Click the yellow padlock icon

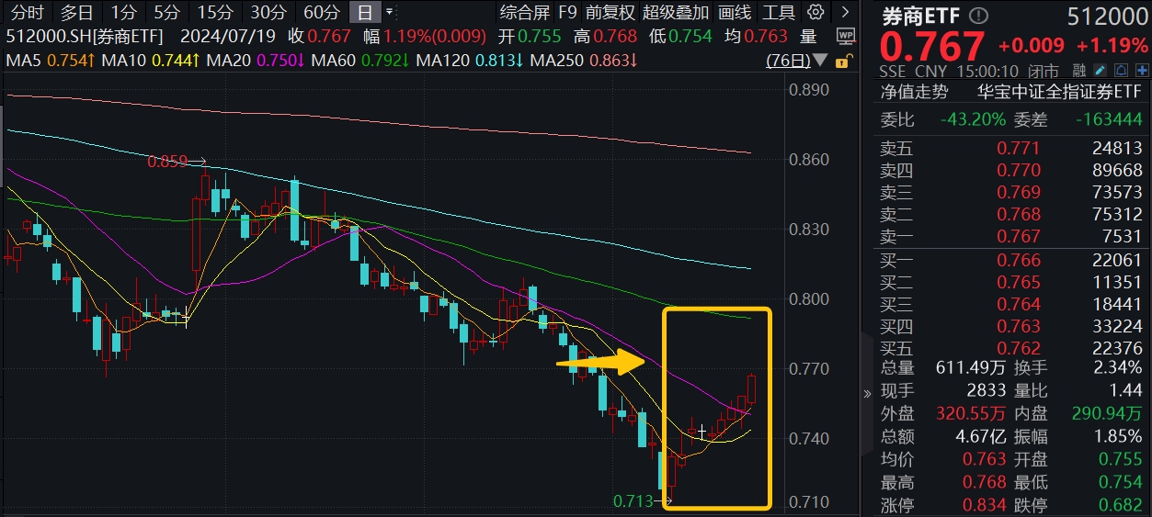840,61
